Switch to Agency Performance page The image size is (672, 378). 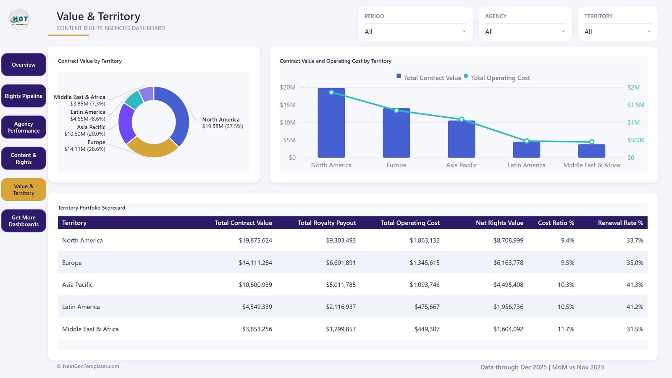coord(24,127)
